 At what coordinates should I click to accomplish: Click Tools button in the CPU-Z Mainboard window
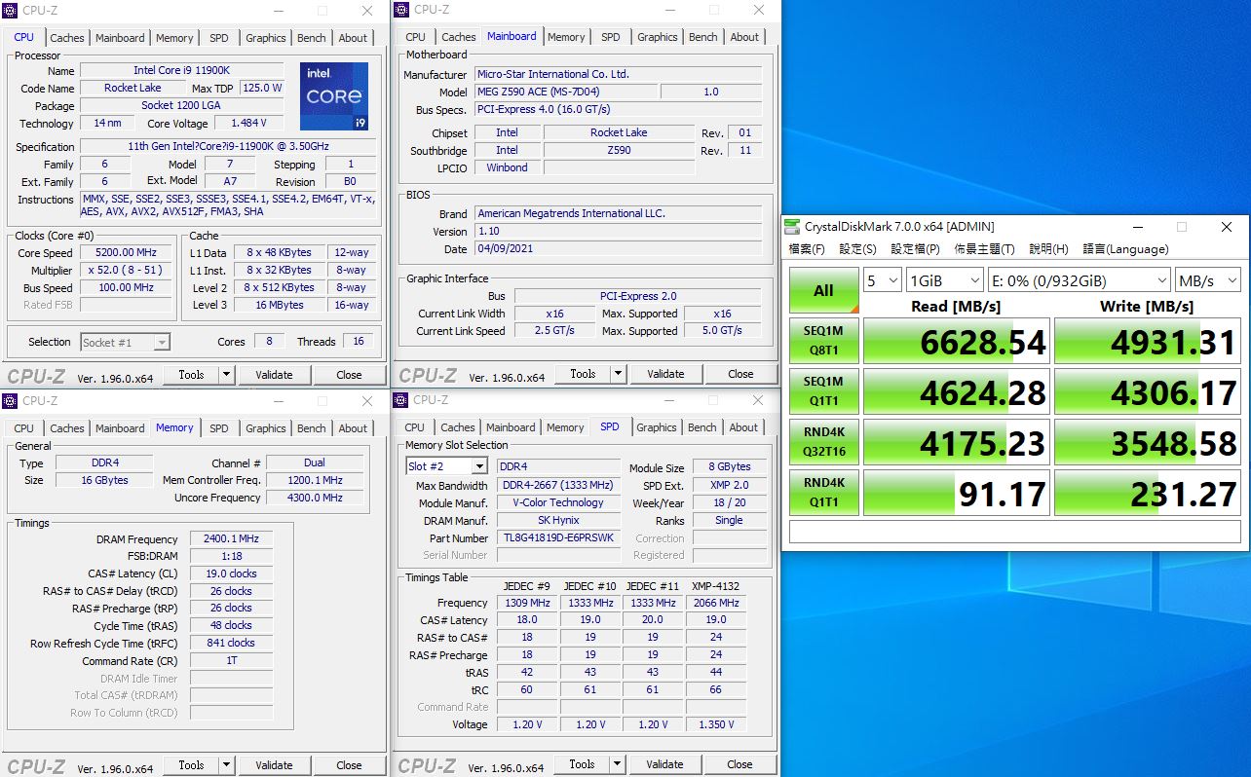tap(583, 374)
